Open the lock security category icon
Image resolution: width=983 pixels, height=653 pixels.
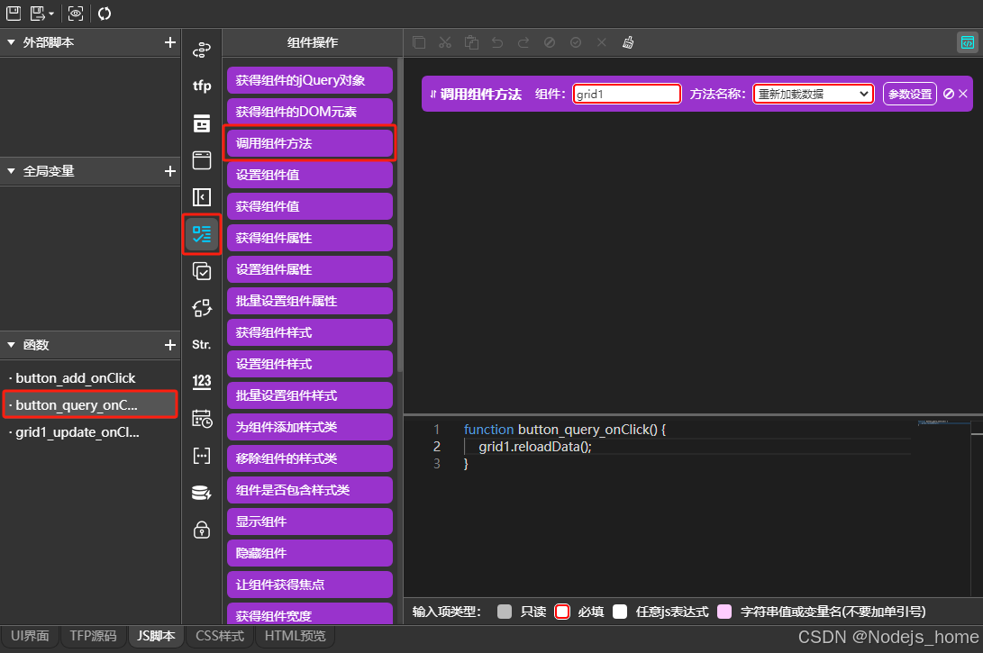201,531
